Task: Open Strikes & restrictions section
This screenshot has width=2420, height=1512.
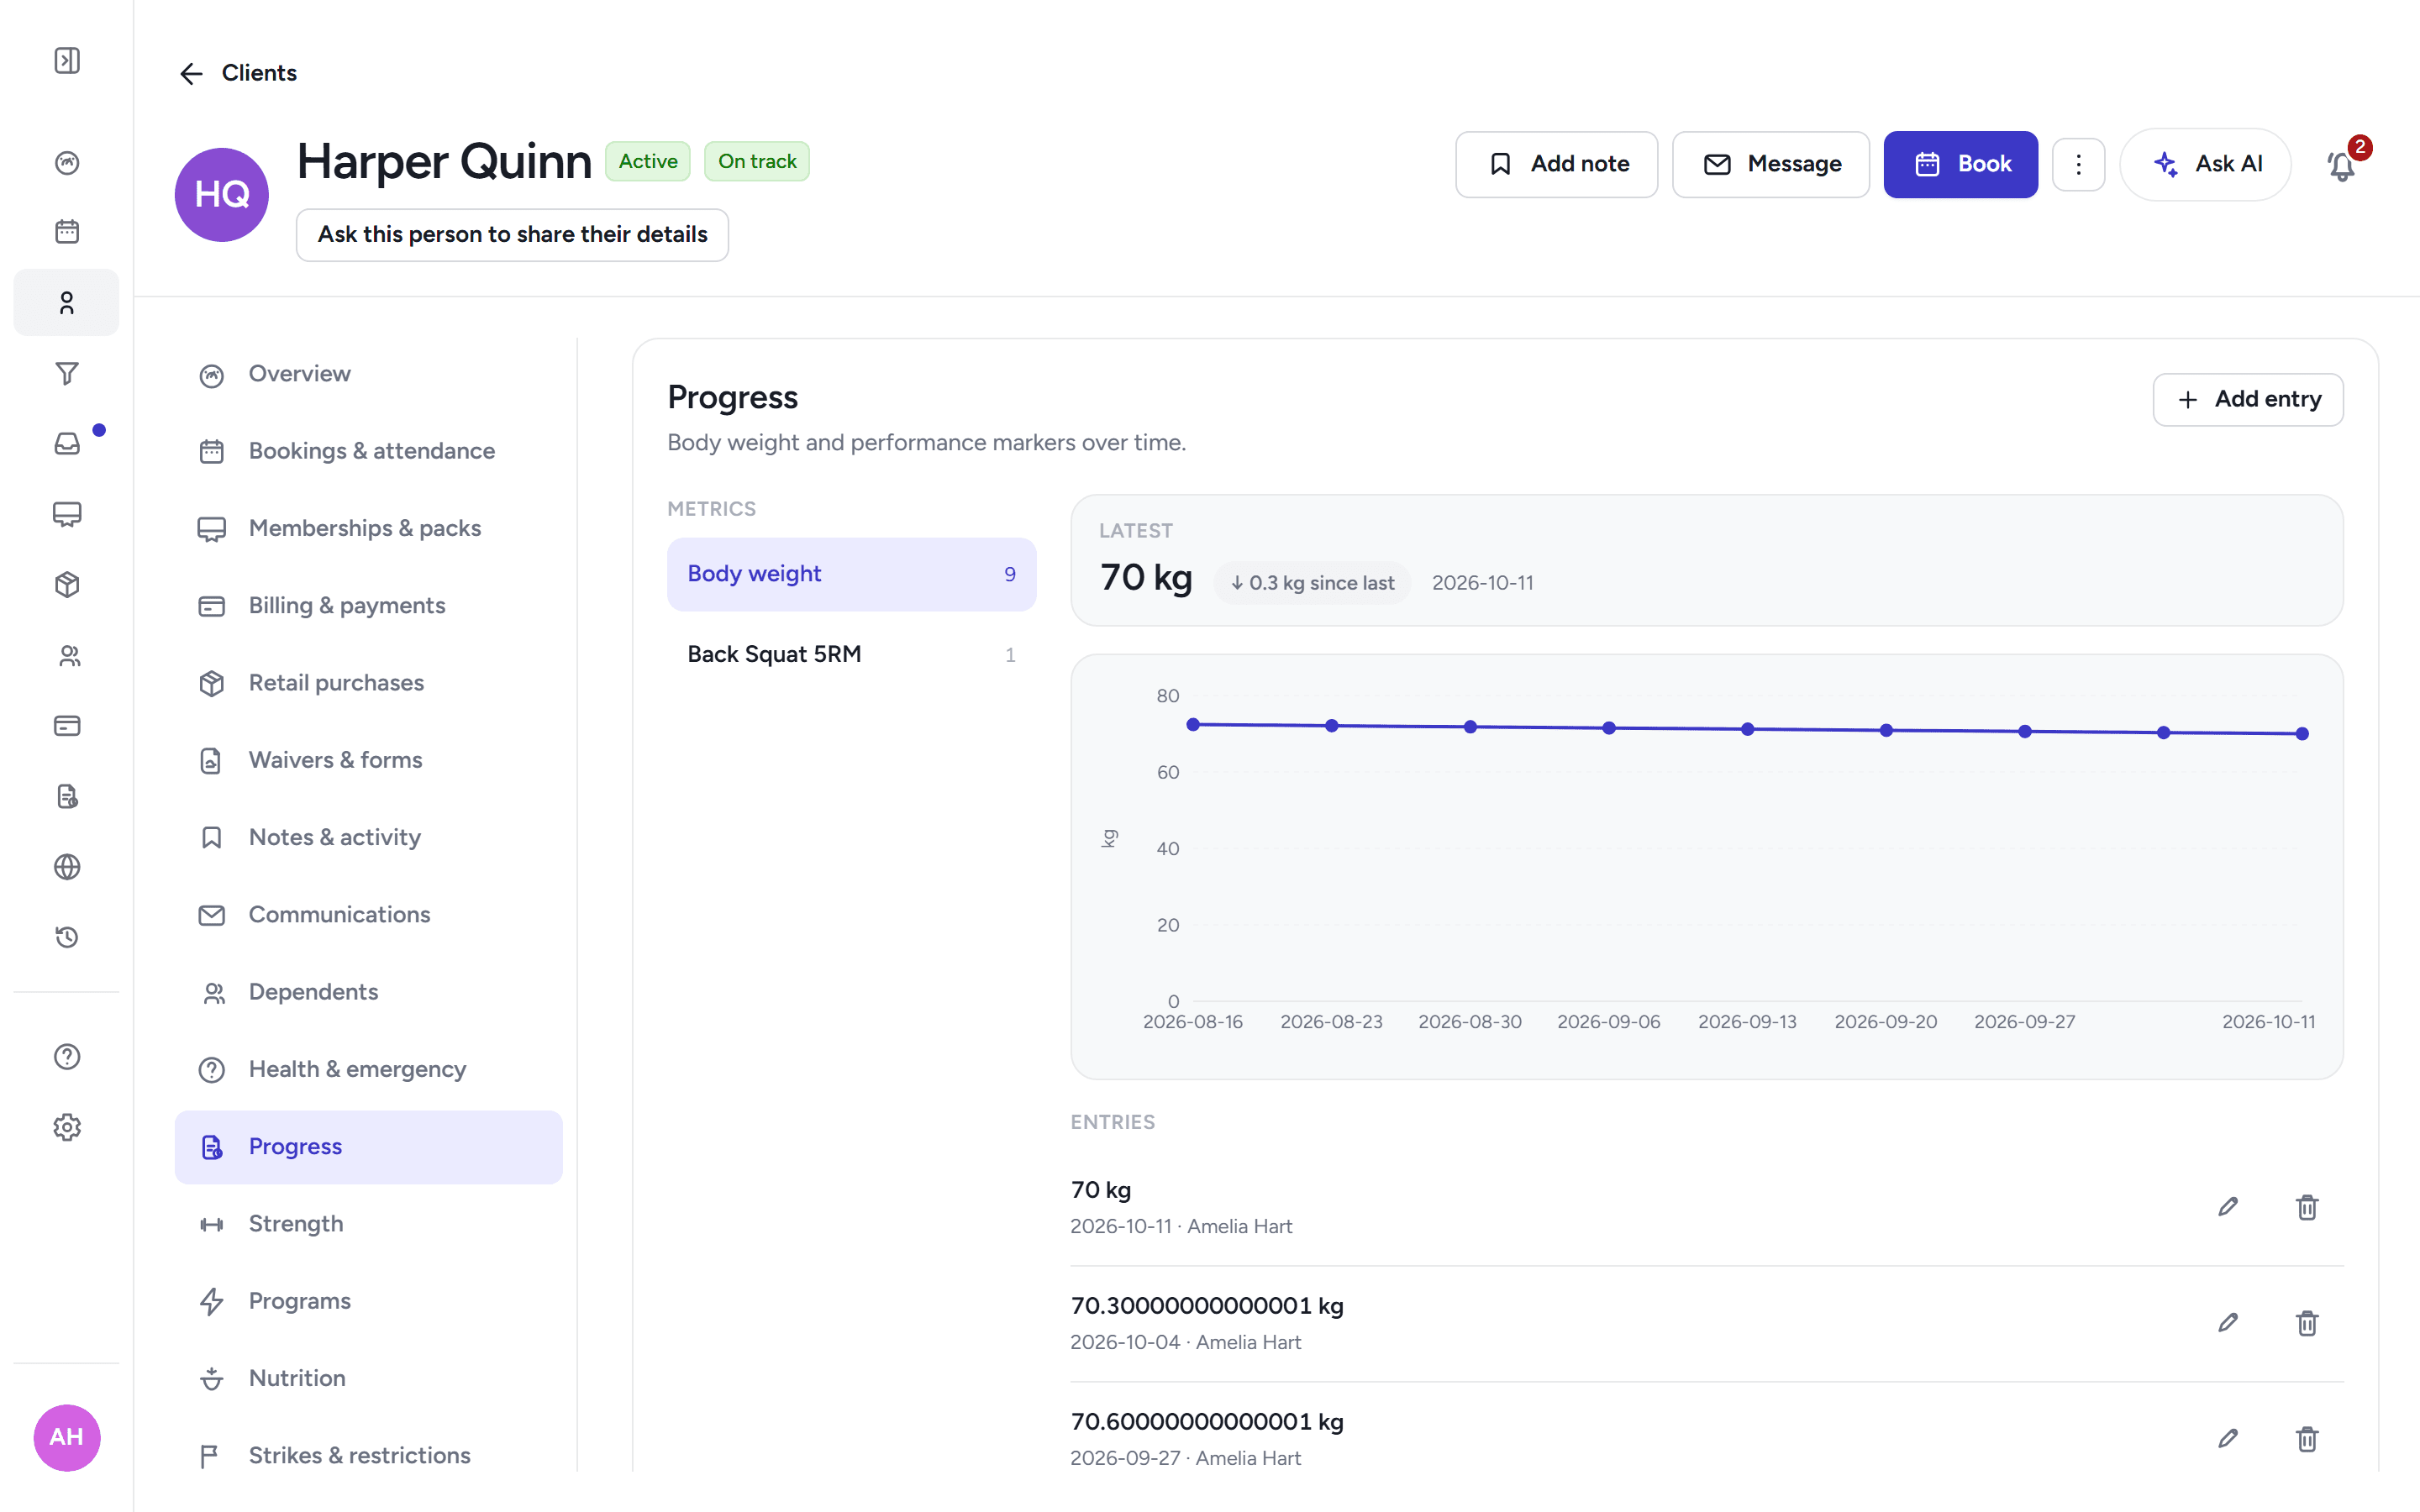Action: pos(368,1455)
